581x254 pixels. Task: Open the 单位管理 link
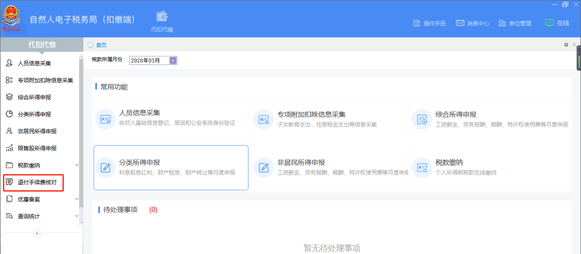pos(520,23)
